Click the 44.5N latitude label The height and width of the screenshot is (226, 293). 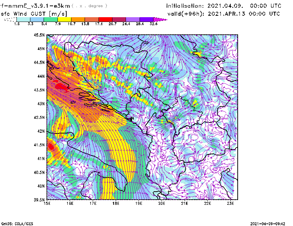pos(39,62)
